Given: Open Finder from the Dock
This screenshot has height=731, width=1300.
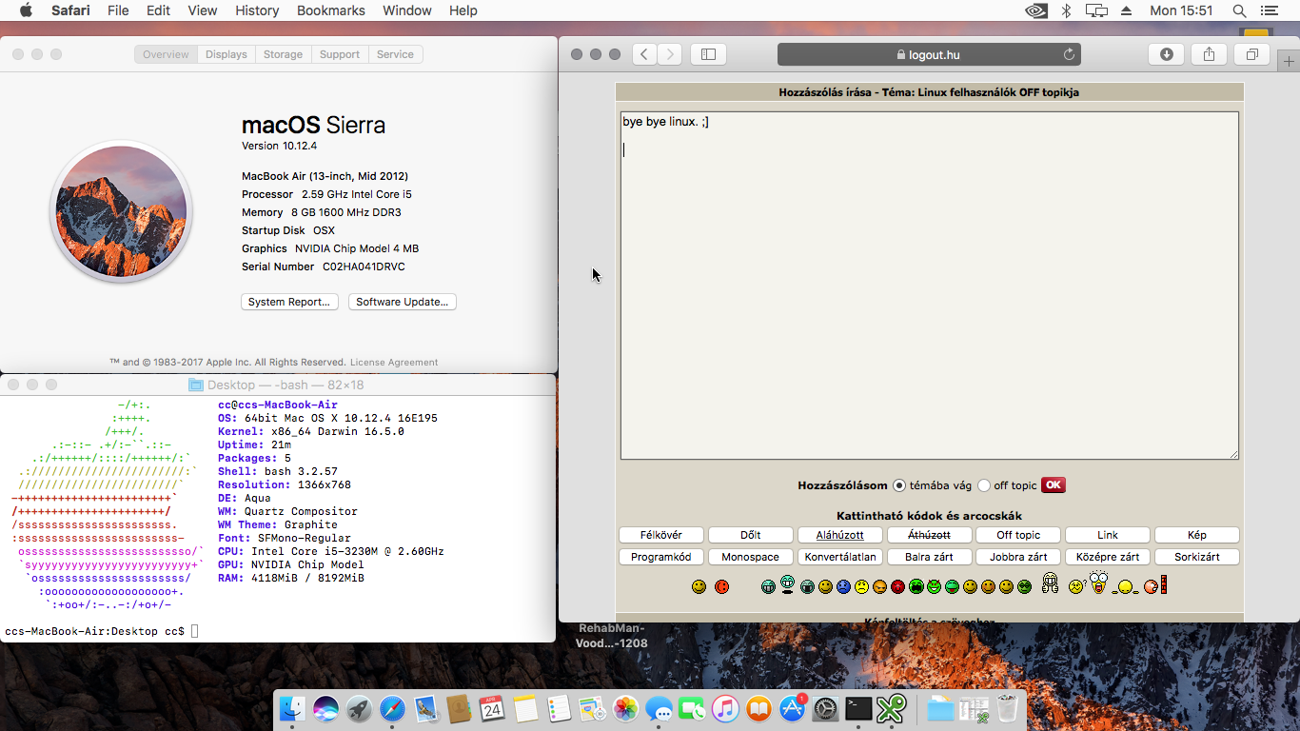Looking at the screenshot, I should point(292,708).
